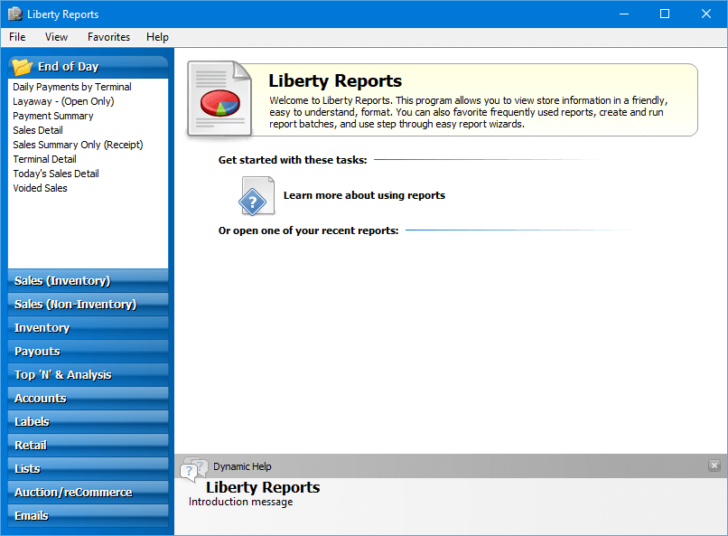
Task: Click the Dynamic Help header label
Action: click(x=242, y=466)
